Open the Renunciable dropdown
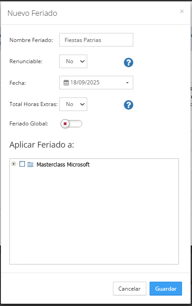This screenshot has width=192, height=306. pyautogui.click(x=73, y=61)
